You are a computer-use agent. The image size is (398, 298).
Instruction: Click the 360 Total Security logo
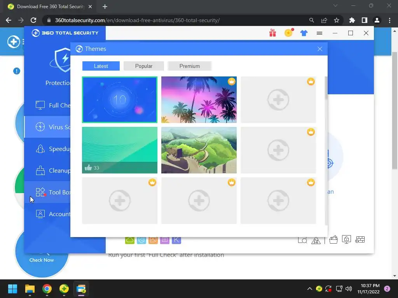(x=65, y=33)
